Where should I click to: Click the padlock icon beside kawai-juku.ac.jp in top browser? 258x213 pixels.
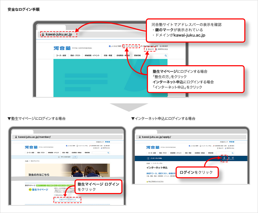tap(43, 34)
